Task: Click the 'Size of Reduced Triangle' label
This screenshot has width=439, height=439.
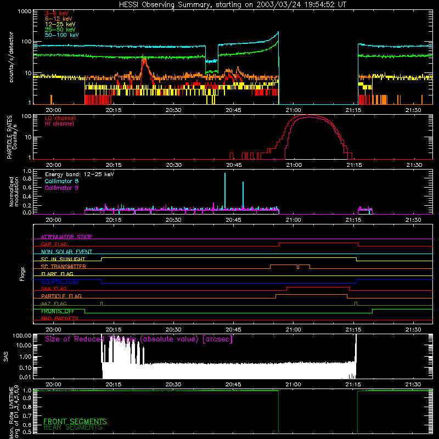Action: tap(139, 339)
